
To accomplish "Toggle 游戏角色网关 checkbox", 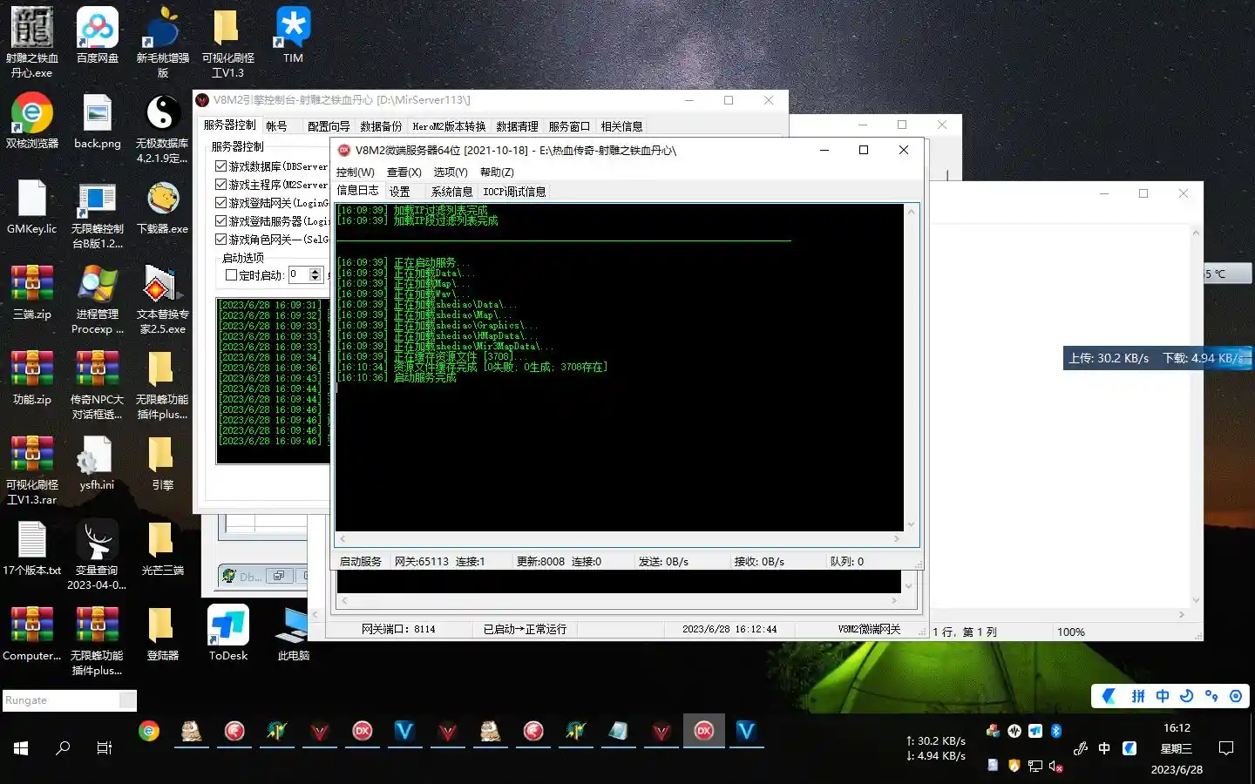I will click(221, 239).
